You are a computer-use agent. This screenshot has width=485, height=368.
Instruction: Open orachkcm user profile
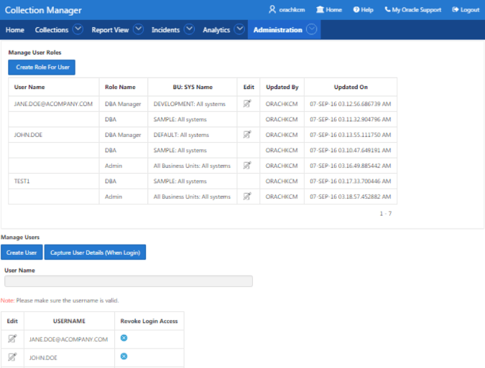point(287,9)
